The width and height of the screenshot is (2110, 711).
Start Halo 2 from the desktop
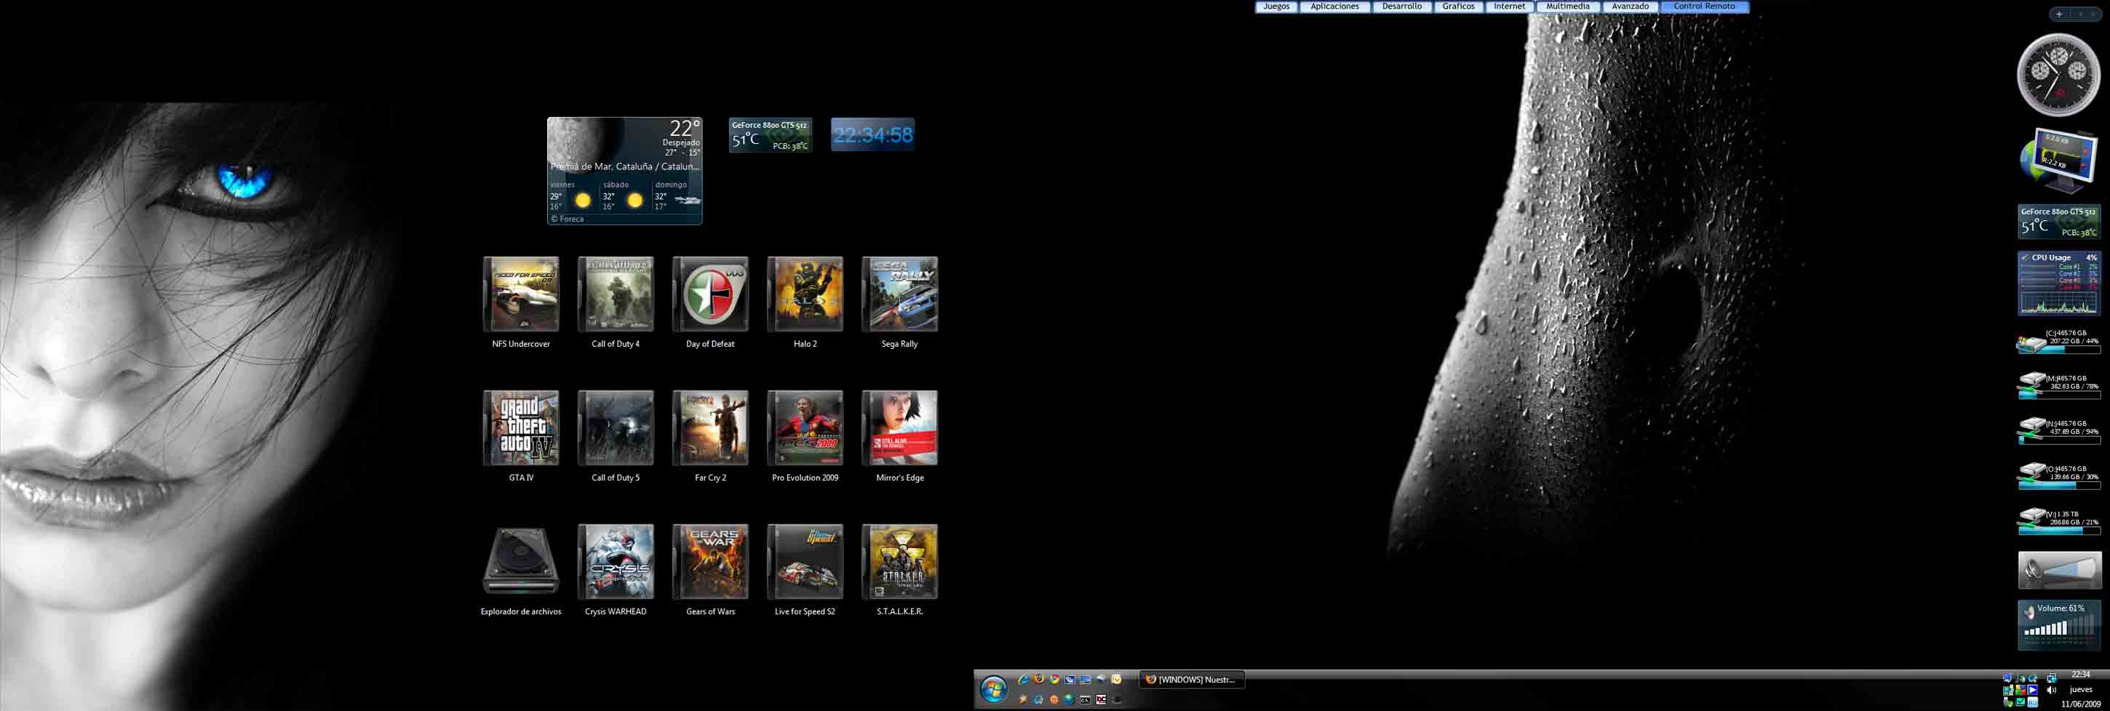point(805,294)
